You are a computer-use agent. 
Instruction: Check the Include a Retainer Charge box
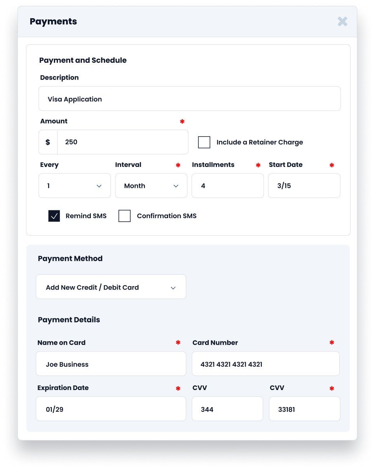click(x=204, y=142)
